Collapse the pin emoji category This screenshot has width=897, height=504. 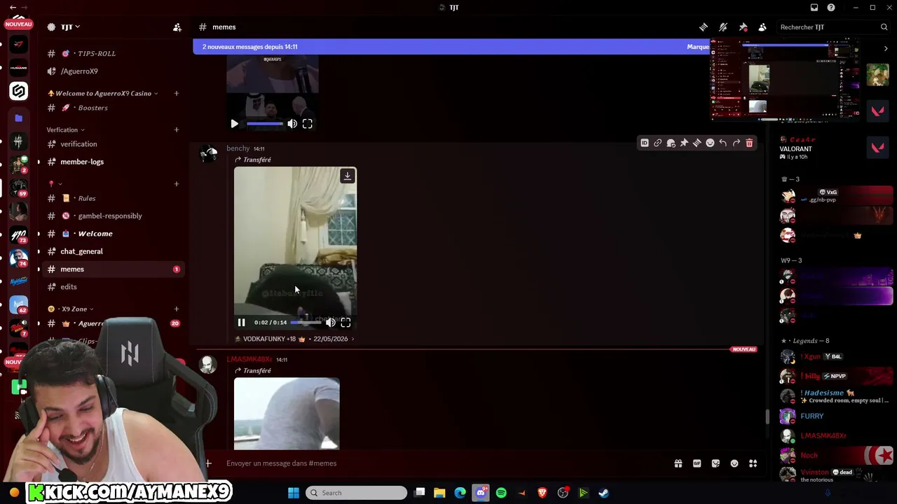coord(55,183)
